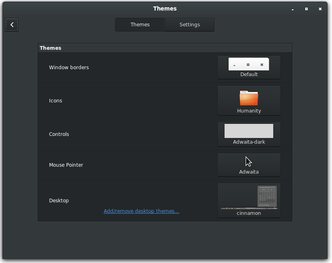Screen dimensions: 332x263
Task: Click the folder icon preview for Icons
Action: coord(248,97)
